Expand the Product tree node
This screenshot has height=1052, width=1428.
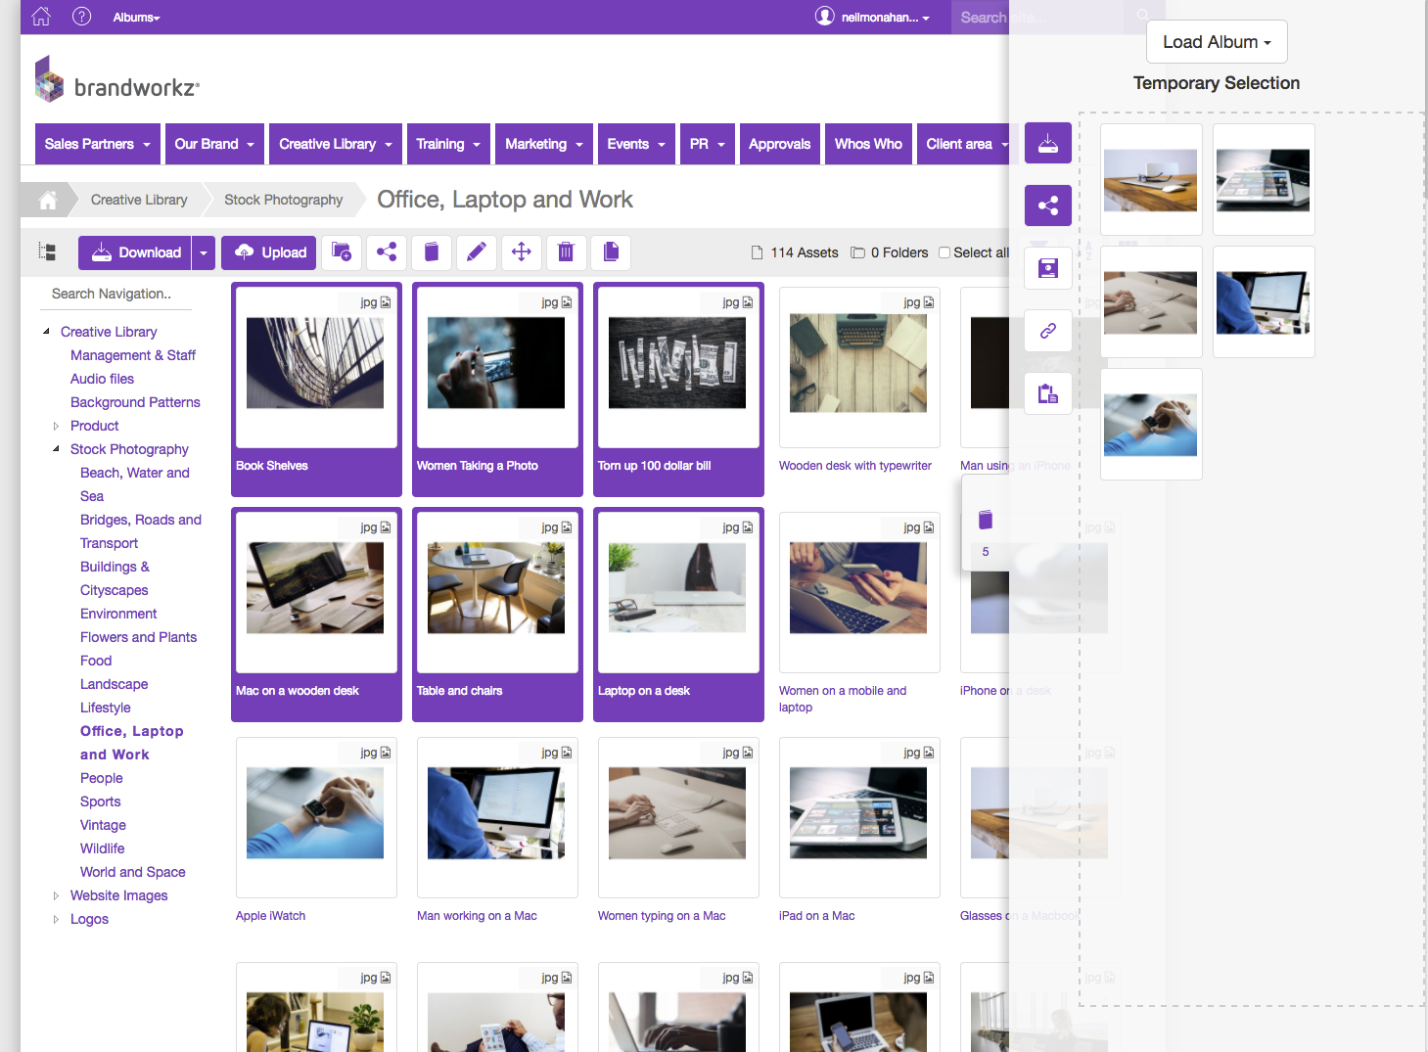56,426
